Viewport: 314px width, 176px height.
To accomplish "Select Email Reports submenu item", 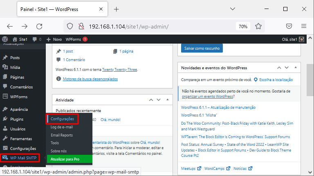I will [62, 135].
